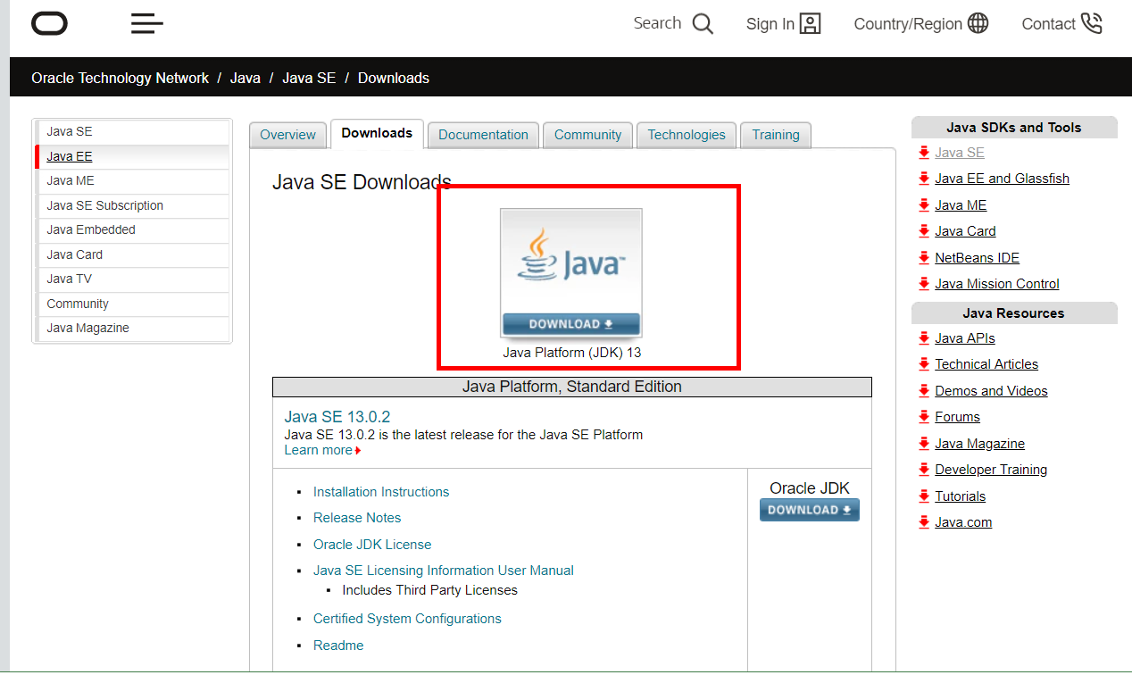The image size is (1132, 675).
Task: Open Java Magazine sidebar item
Action: click(x=132, y=329)
